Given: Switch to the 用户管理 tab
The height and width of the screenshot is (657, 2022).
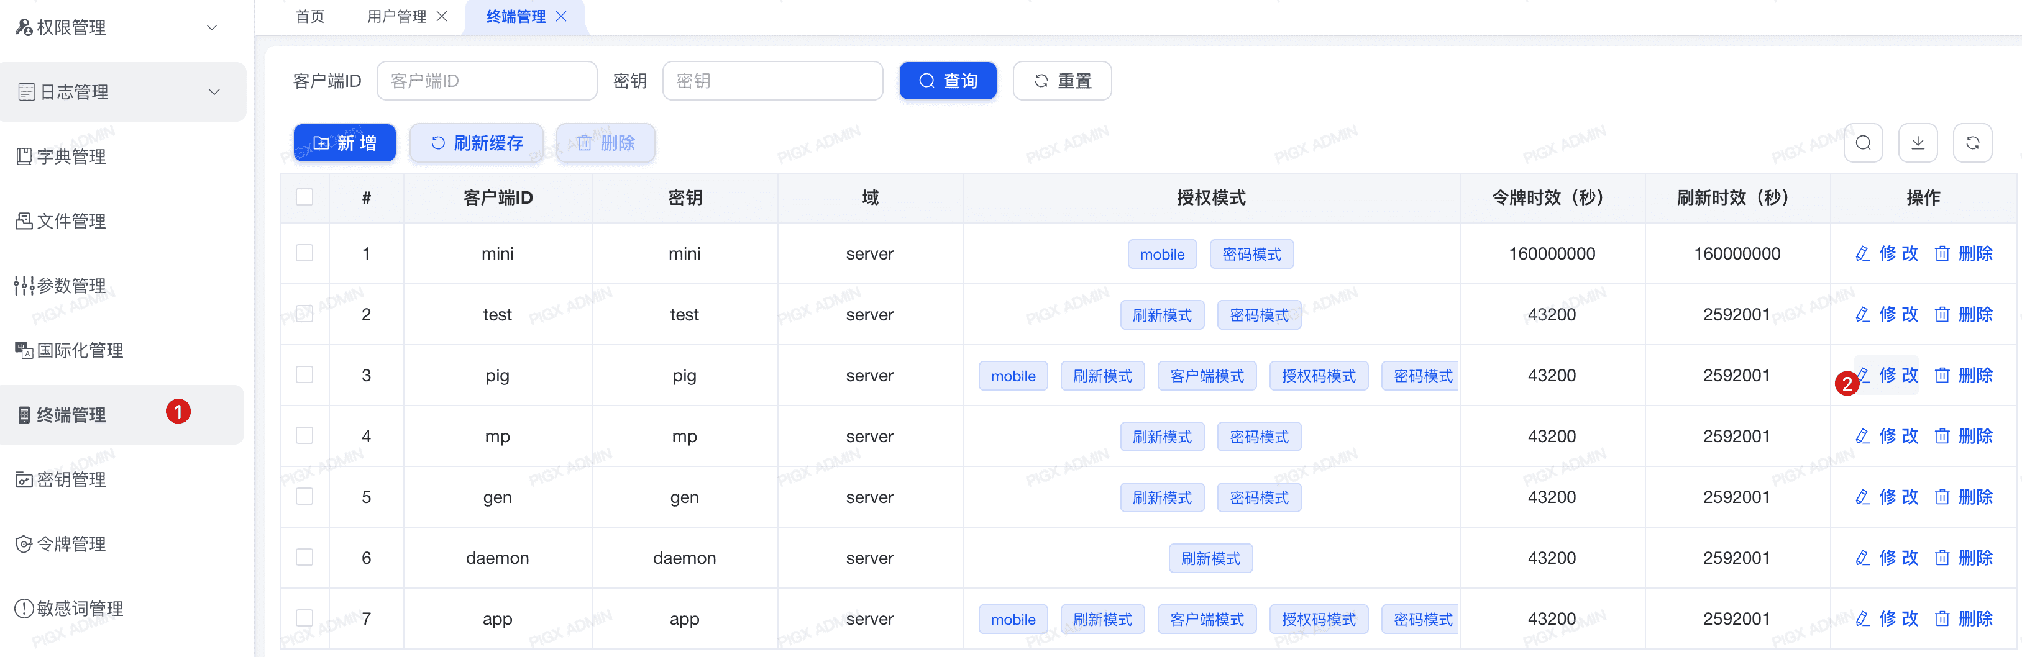Looking at the screenshot, I should point(396,15).
